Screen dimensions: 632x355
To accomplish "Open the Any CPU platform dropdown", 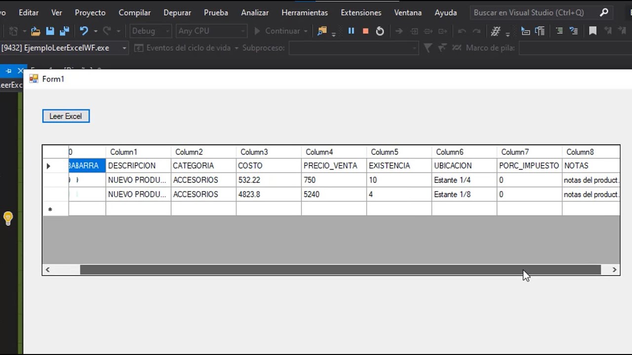I will coord(211,31).
